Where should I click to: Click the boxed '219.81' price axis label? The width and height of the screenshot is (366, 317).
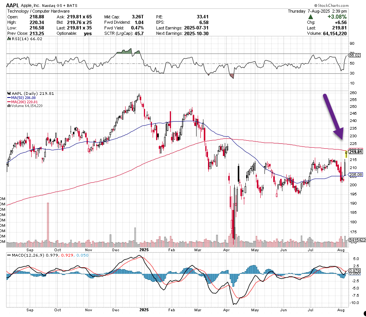pyautogui.click(x=355, y=152)
